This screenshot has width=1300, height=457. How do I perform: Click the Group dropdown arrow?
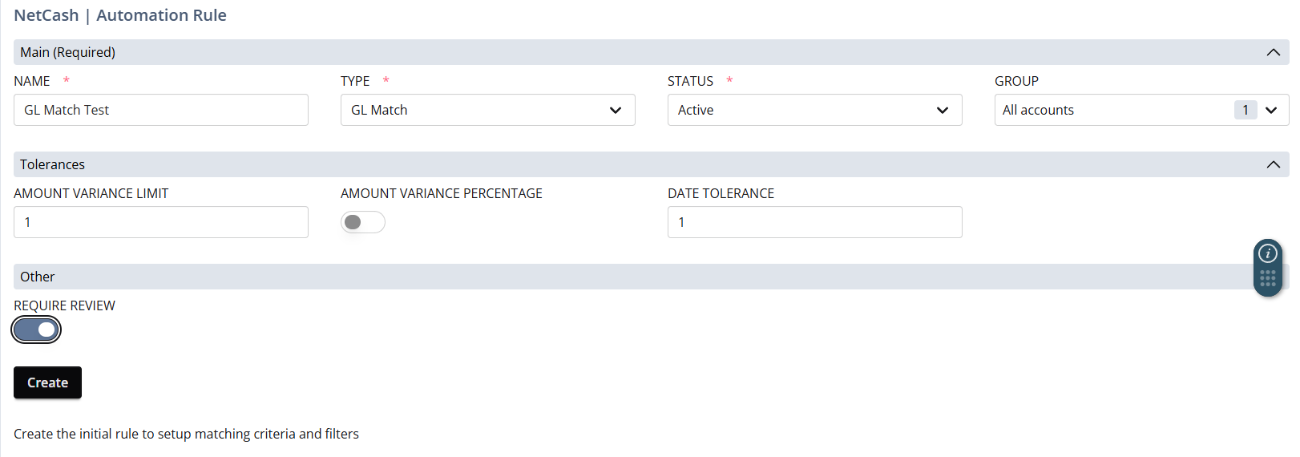(1271, 110)
